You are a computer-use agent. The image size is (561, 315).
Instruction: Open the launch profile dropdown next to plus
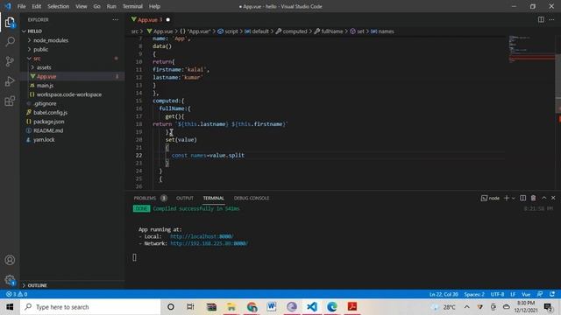click(x=514, y=198)
